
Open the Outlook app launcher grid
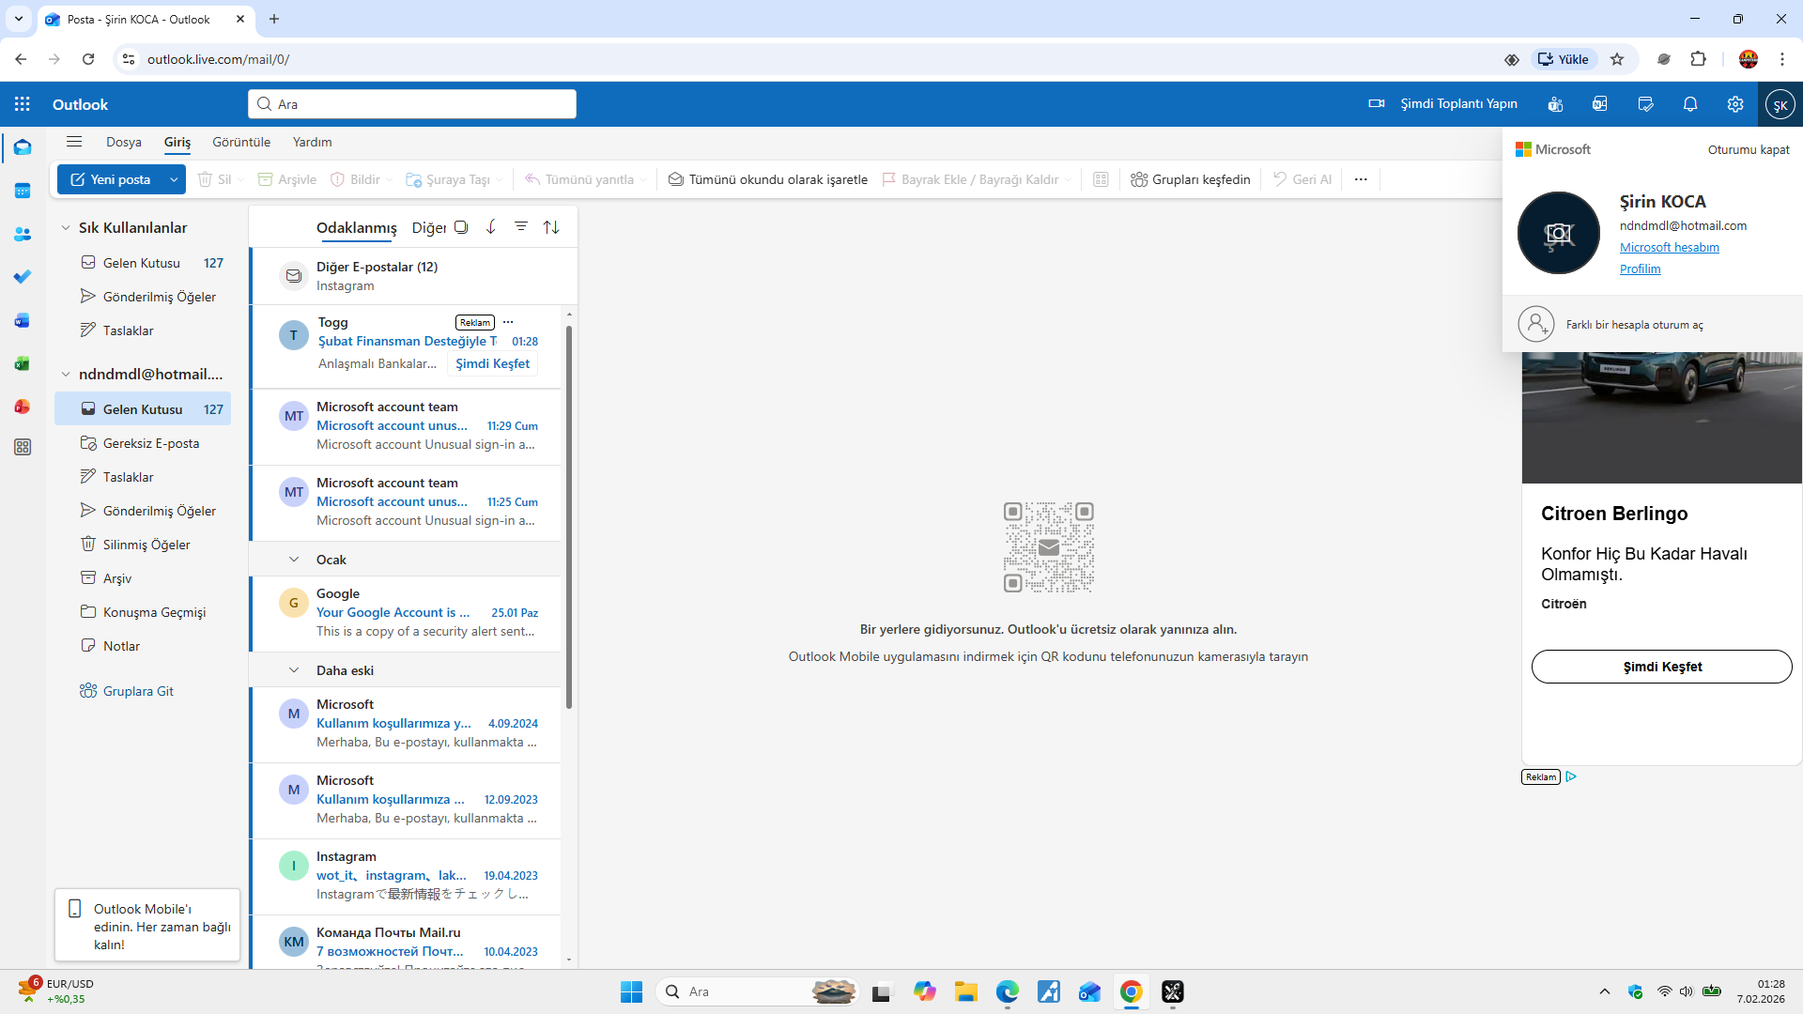[x=23, y=104]
